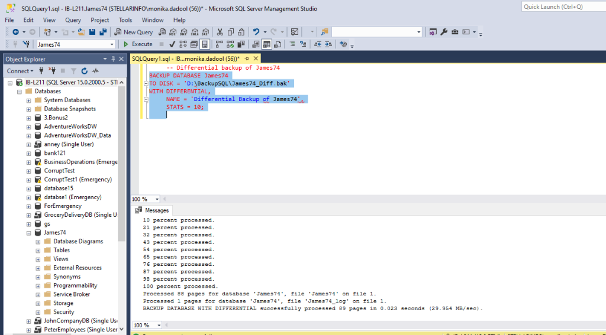Open the Messages pane zoom dropdown
The height and width of the screenshot is (335, 606).
point(159,325)
